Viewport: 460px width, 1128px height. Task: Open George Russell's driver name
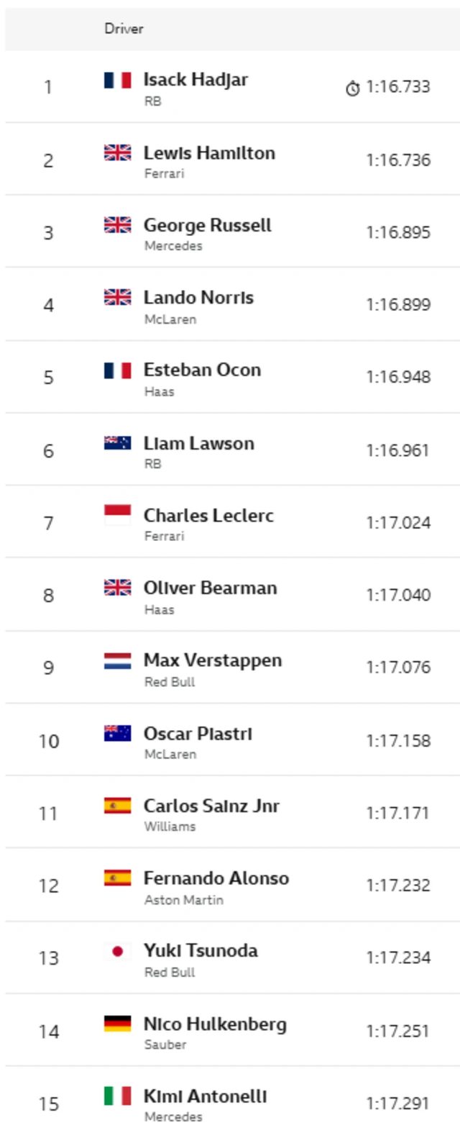[207, 225]
